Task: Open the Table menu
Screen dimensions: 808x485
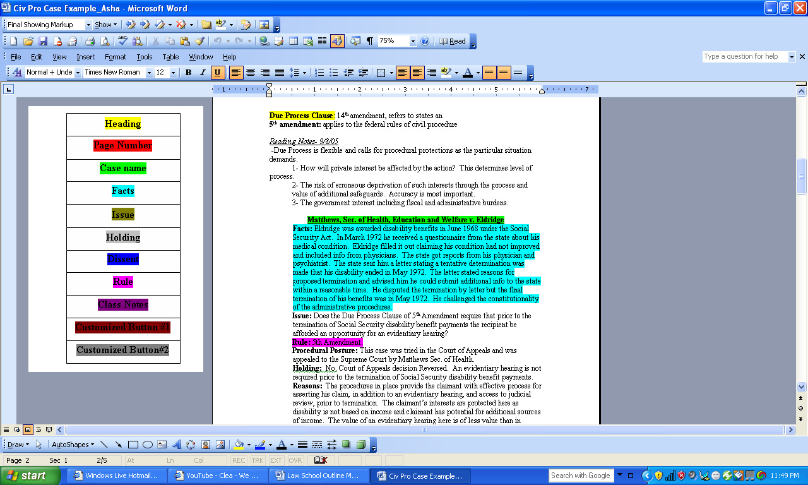Action: (x=170, y=57)
